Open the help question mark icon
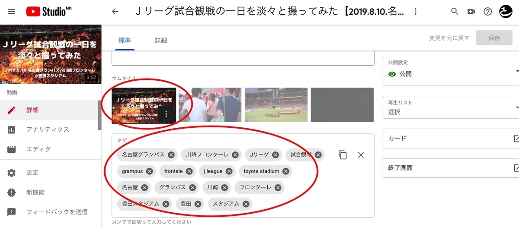This screenshot has width=519, height=227. point(488,12)
